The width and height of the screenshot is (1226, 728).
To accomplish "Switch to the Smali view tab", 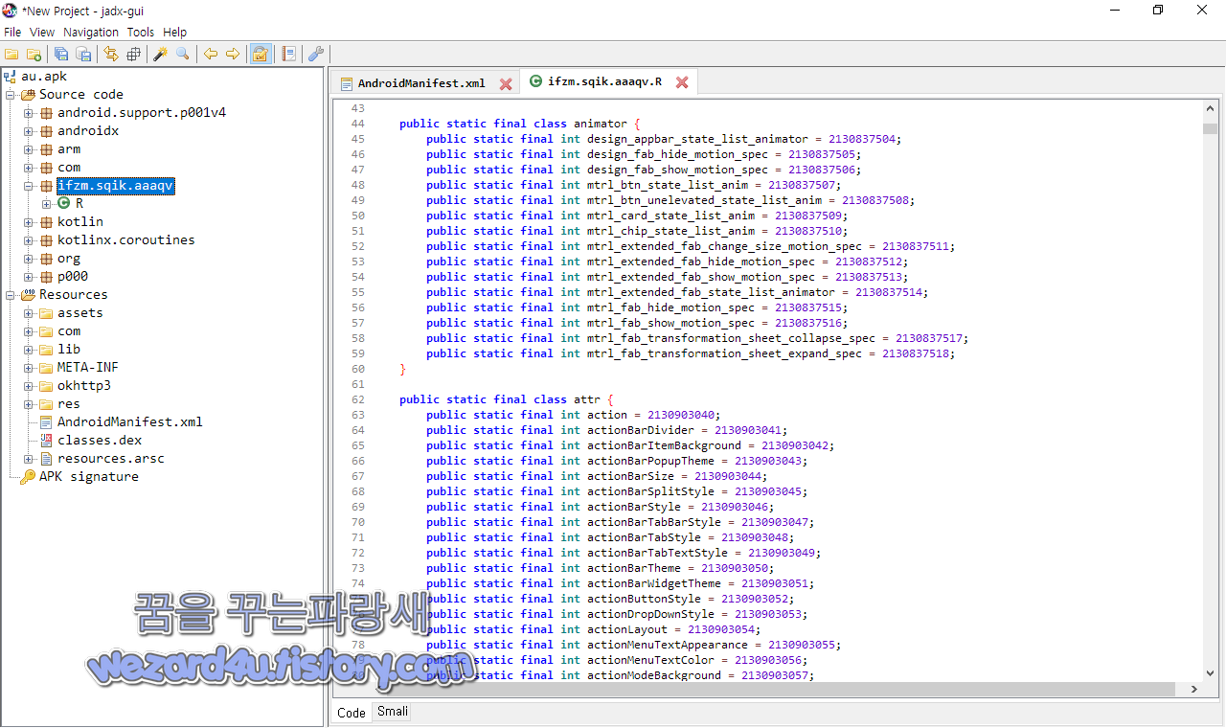I will pyautogui.click(x=393, y=712).
